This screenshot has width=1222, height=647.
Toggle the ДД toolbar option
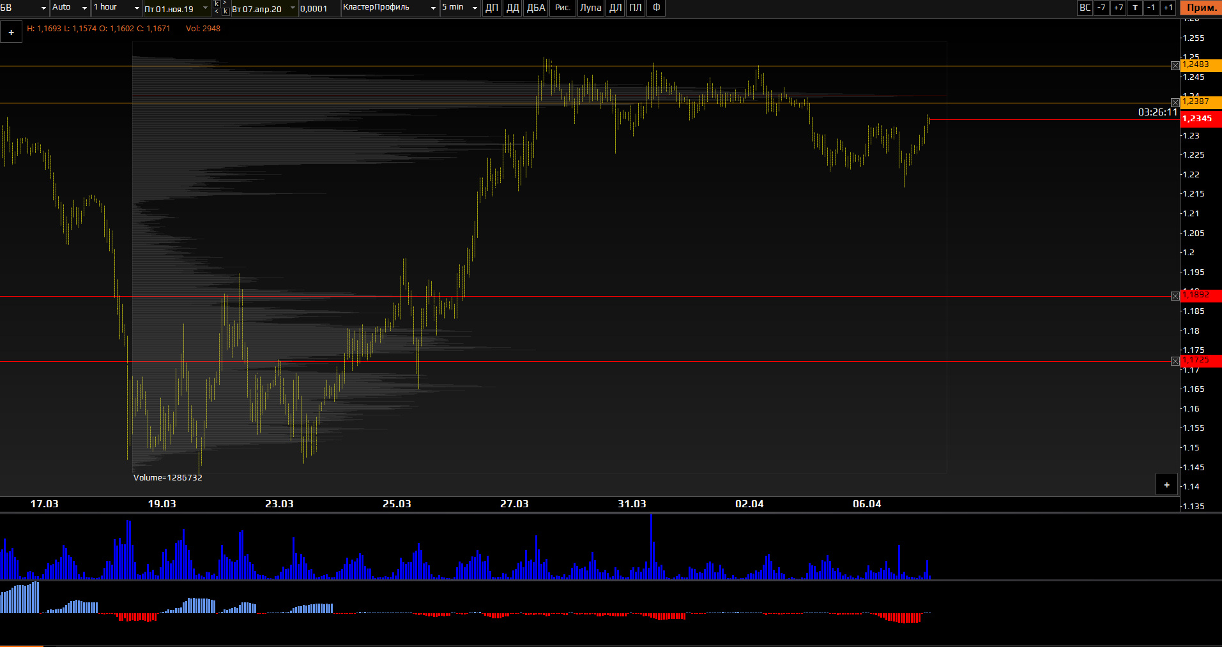coord(512,8)
